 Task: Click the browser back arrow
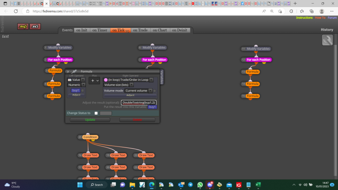[6, 11]
